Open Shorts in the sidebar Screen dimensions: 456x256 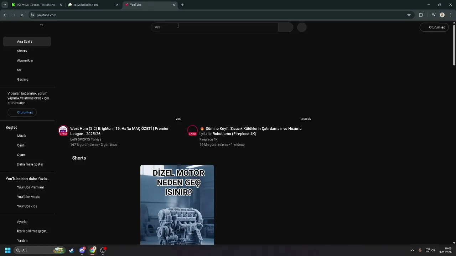27,51
